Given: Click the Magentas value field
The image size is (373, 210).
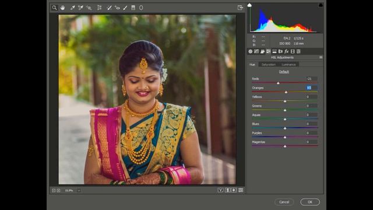Looking at the screenshot, I should [x=312, y=142].
